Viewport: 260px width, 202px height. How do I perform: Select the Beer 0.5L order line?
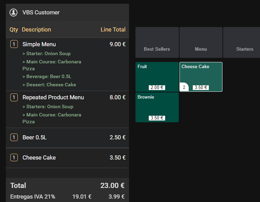34,138
